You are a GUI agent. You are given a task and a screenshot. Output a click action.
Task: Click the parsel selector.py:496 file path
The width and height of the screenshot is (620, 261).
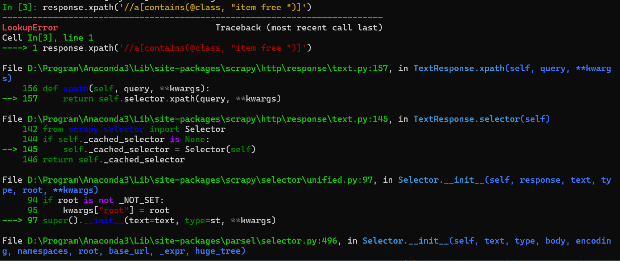click(182, 241)
